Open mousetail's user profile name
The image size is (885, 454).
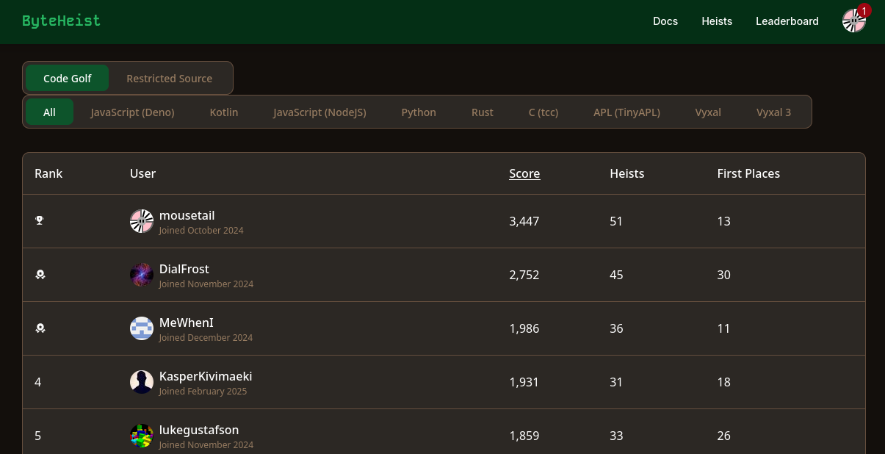point(187,215)
